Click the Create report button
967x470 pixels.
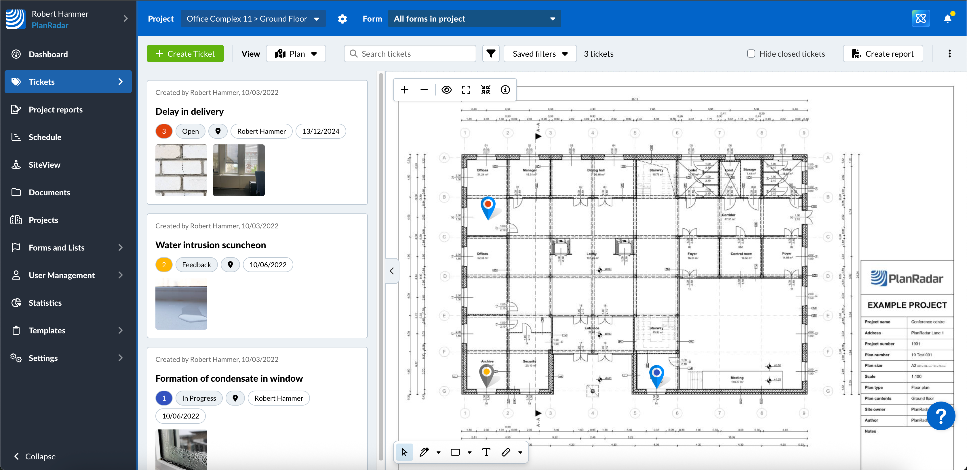coord(883,54)
